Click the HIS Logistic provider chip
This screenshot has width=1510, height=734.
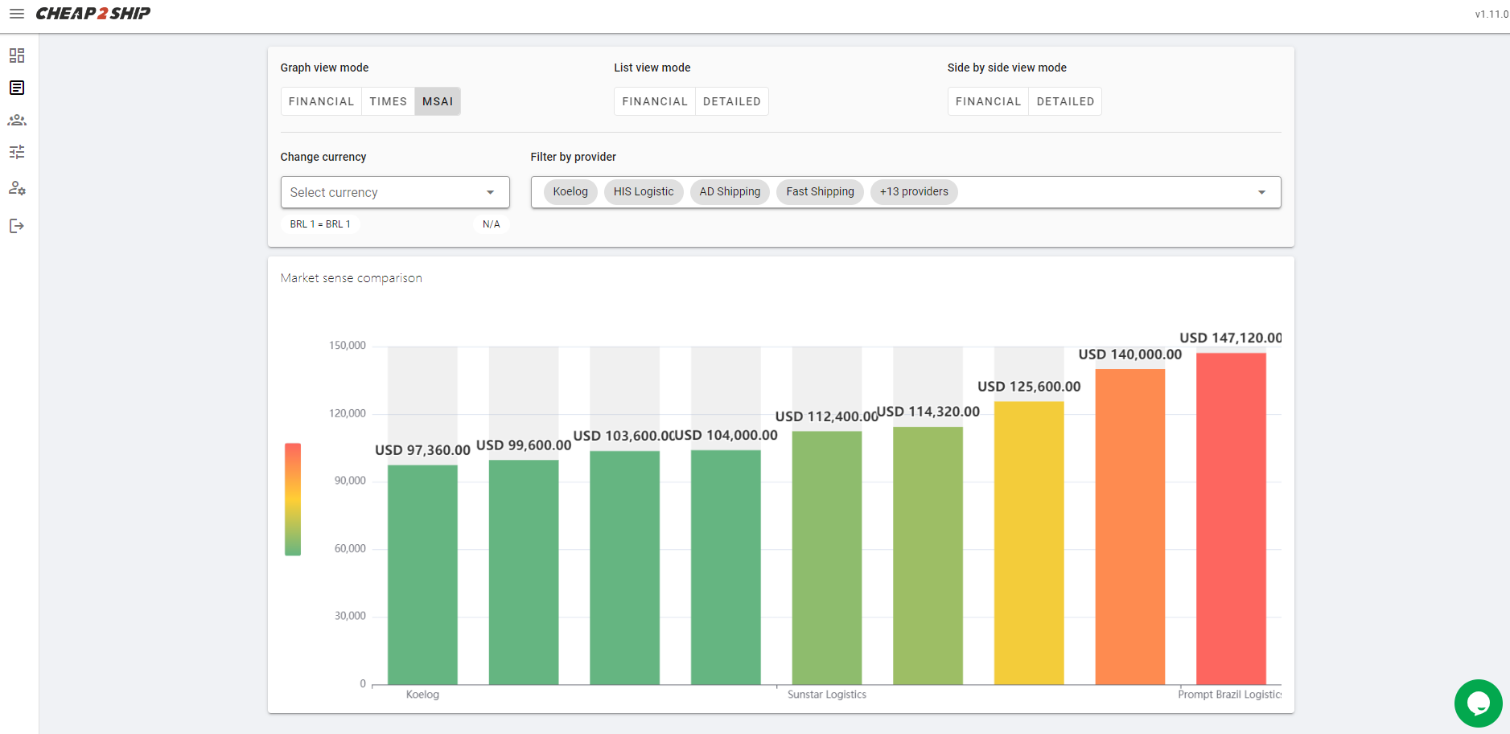(x=644, y=191)
